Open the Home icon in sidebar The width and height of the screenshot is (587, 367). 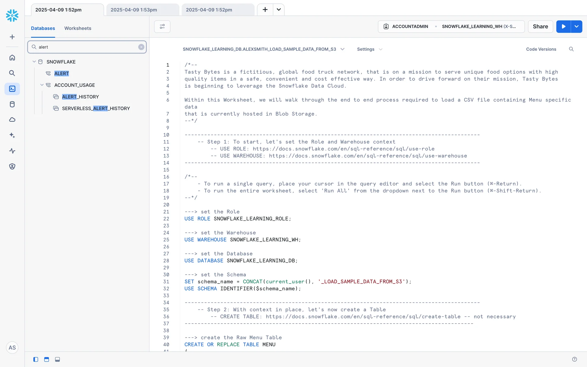pyautogui.click(x=12, y=57)
